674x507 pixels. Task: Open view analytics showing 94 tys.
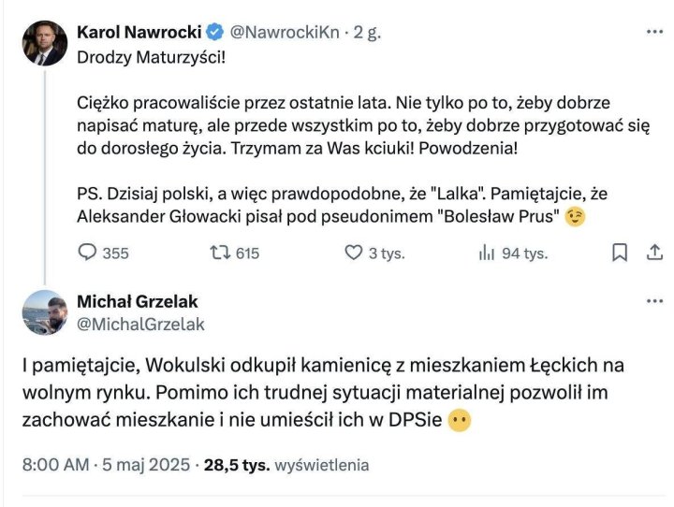click(x=487, y=253)
